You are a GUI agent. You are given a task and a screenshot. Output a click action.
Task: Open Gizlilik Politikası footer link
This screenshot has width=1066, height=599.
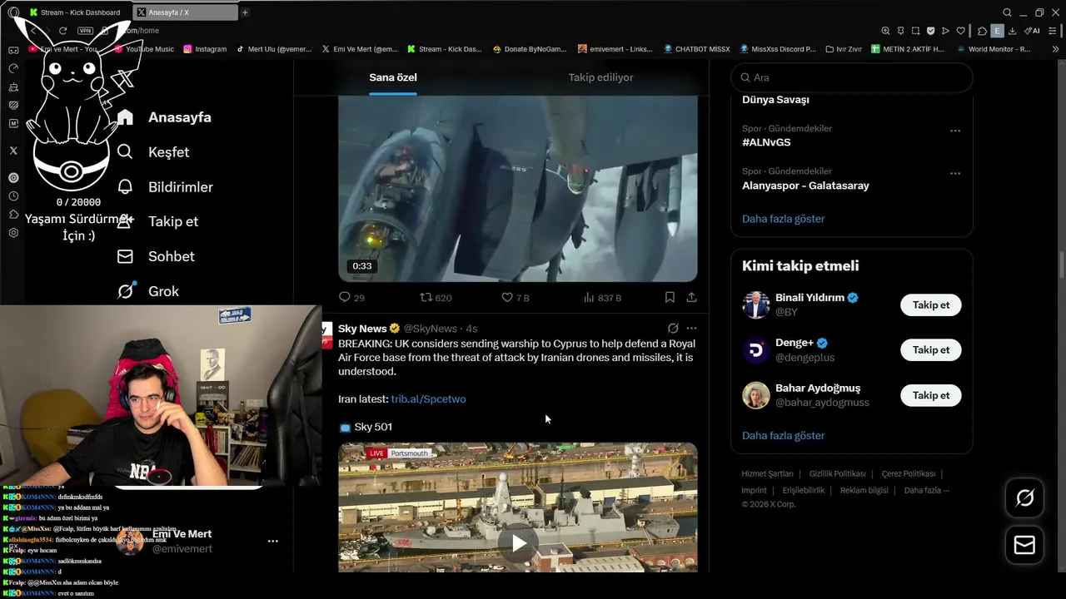click(x=837, y=473)
